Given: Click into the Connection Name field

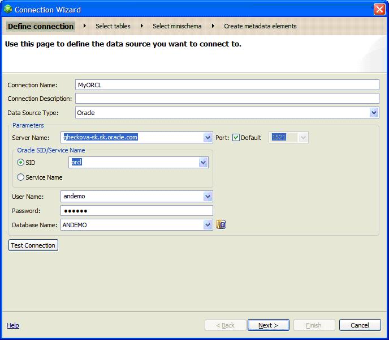Looking at the screenshot, I should [227, 85].
